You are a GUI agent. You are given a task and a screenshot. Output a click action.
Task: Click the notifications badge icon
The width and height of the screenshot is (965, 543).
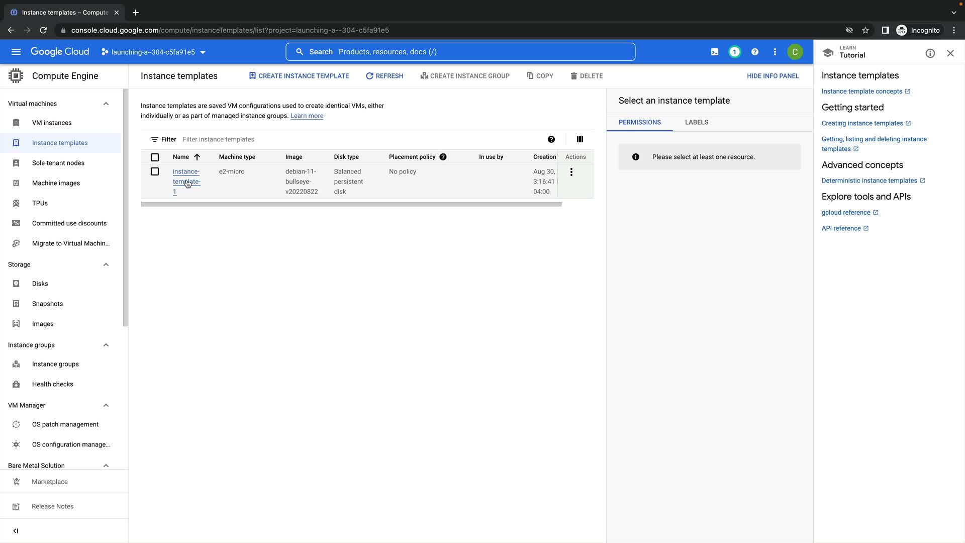(x=734, y=52)
